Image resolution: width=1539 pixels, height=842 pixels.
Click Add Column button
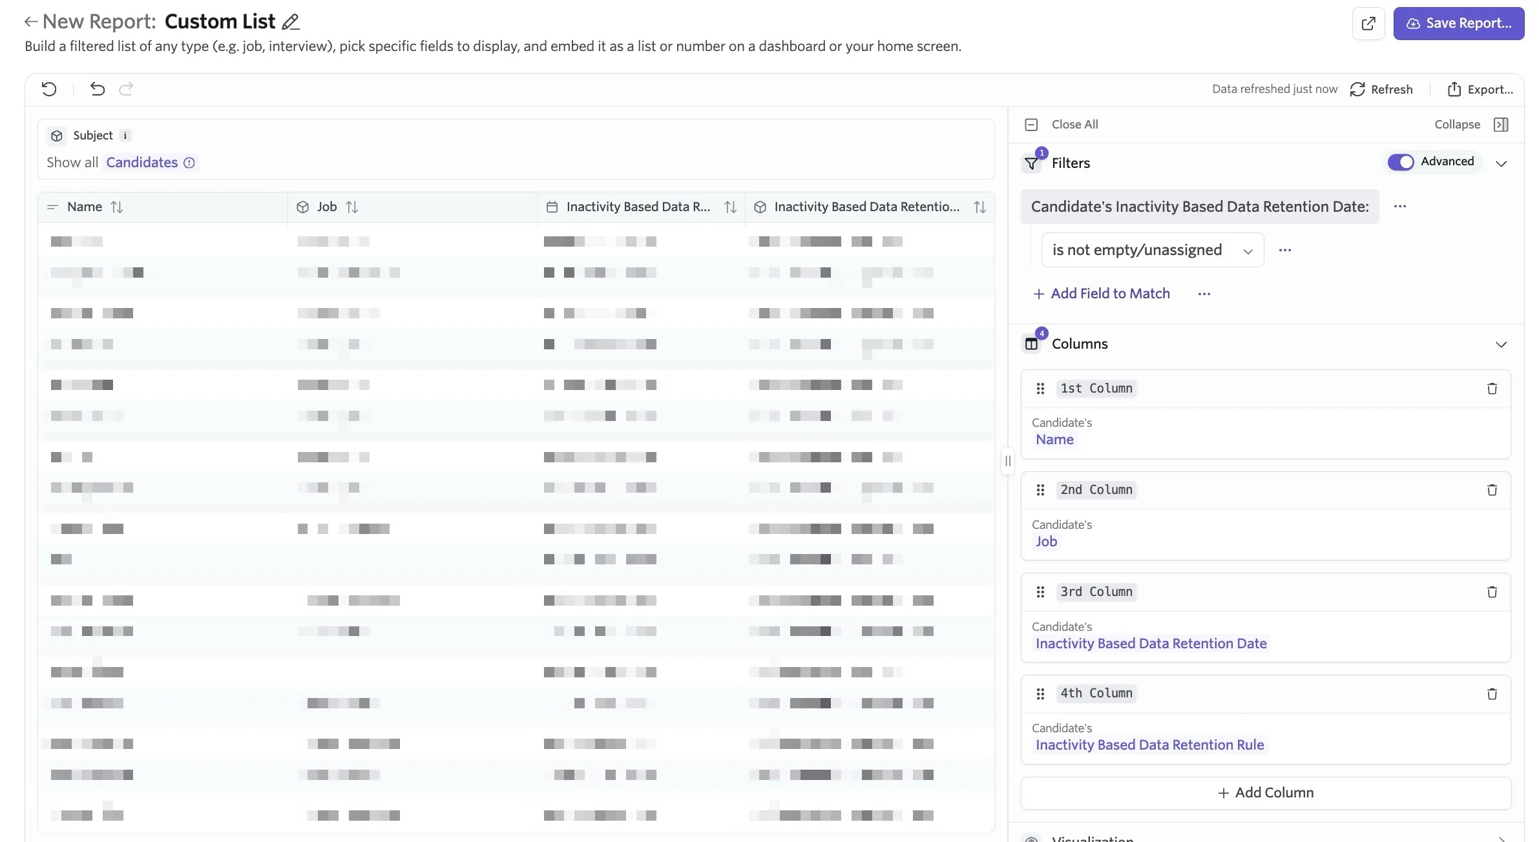click(1265, 793)
